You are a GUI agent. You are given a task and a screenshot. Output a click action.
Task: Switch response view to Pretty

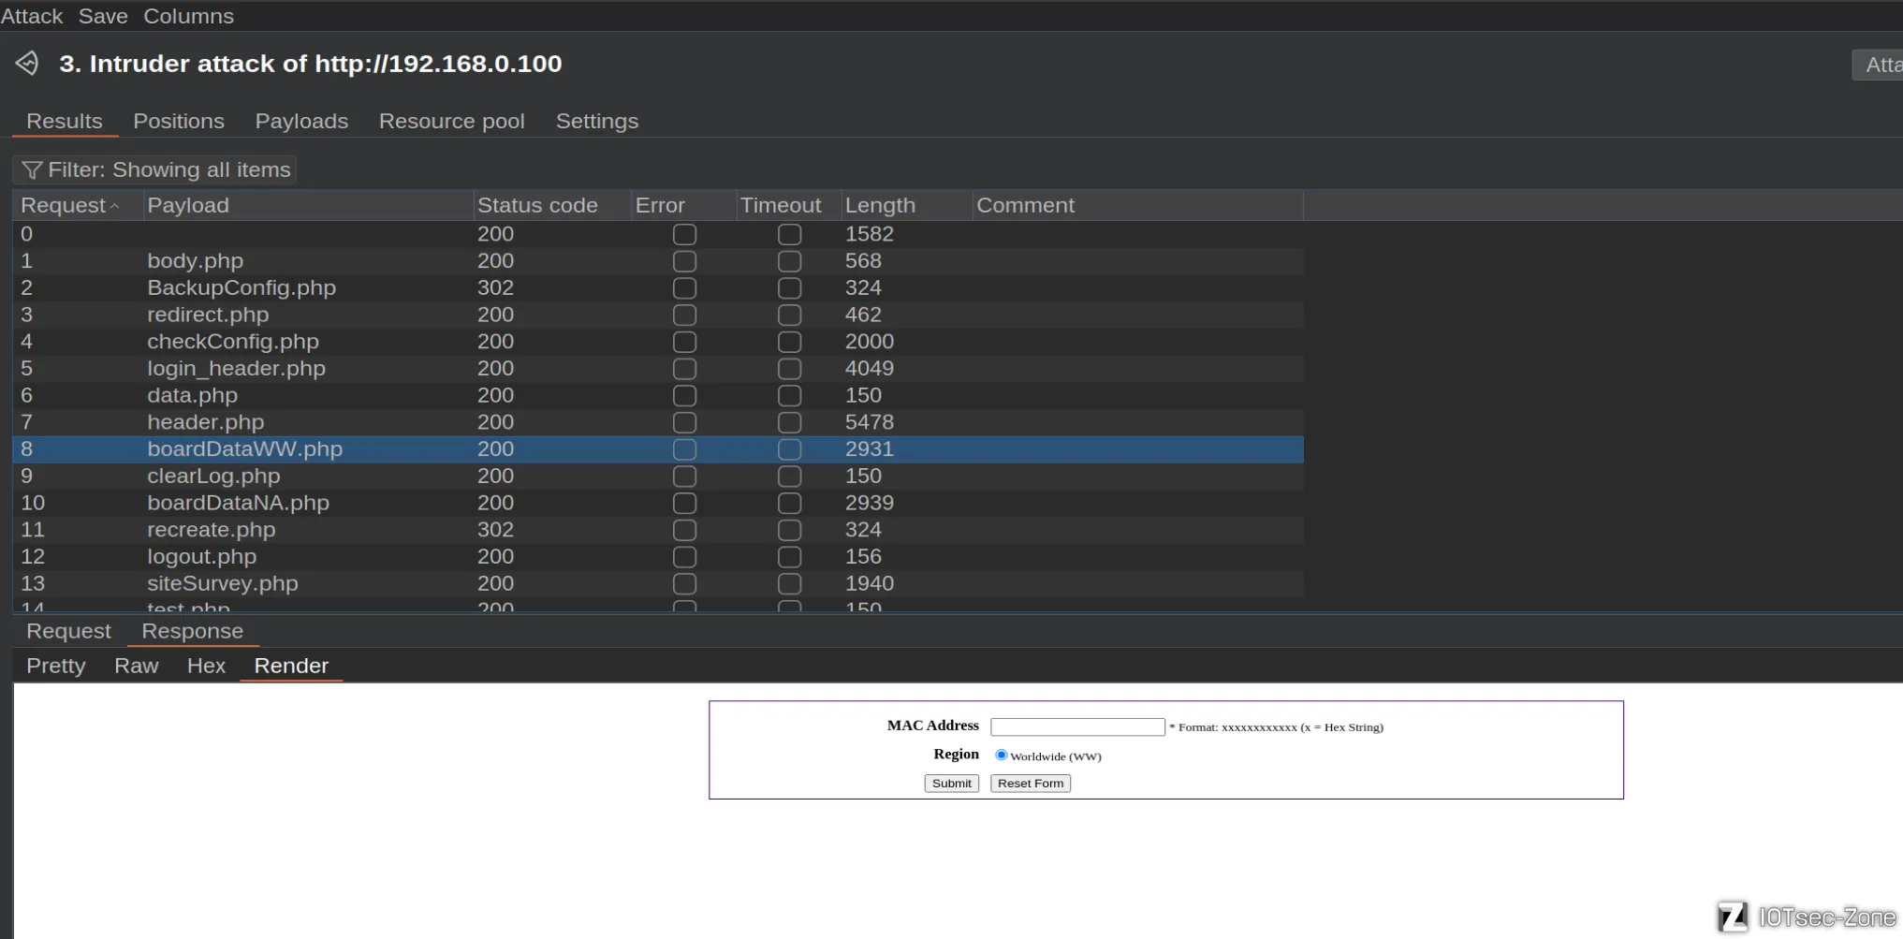(x=56, y=666)
